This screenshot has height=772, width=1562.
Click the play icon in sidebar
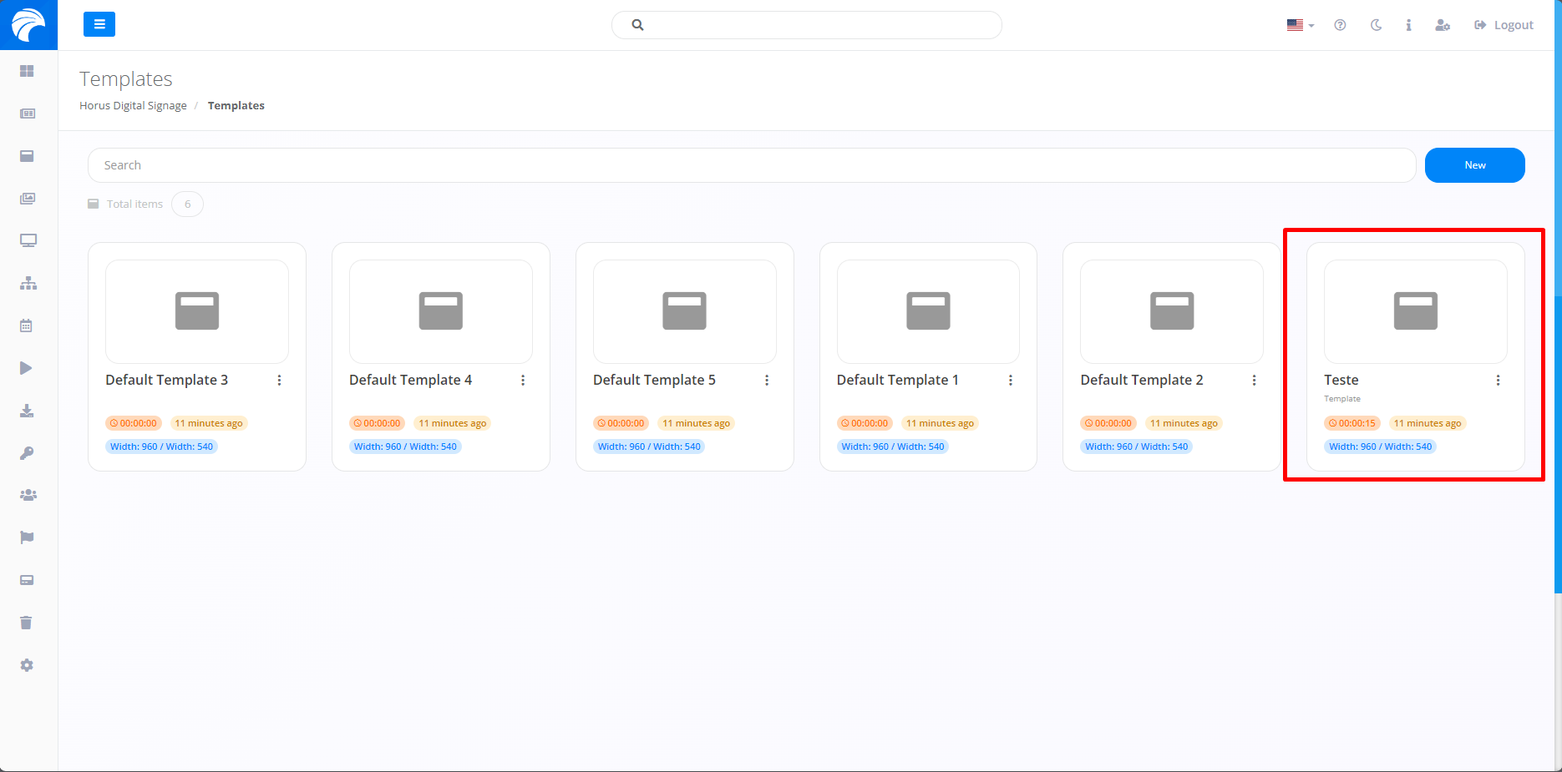(x=28, y=368)
